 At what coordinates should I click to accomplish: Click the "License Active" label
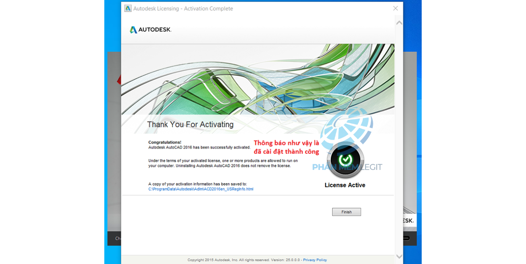(x=345, y=185)
